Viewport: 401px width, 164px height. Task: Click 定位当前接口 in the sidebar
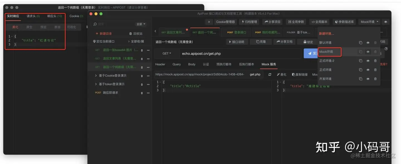pyautogui.click(x=104, y=41)
